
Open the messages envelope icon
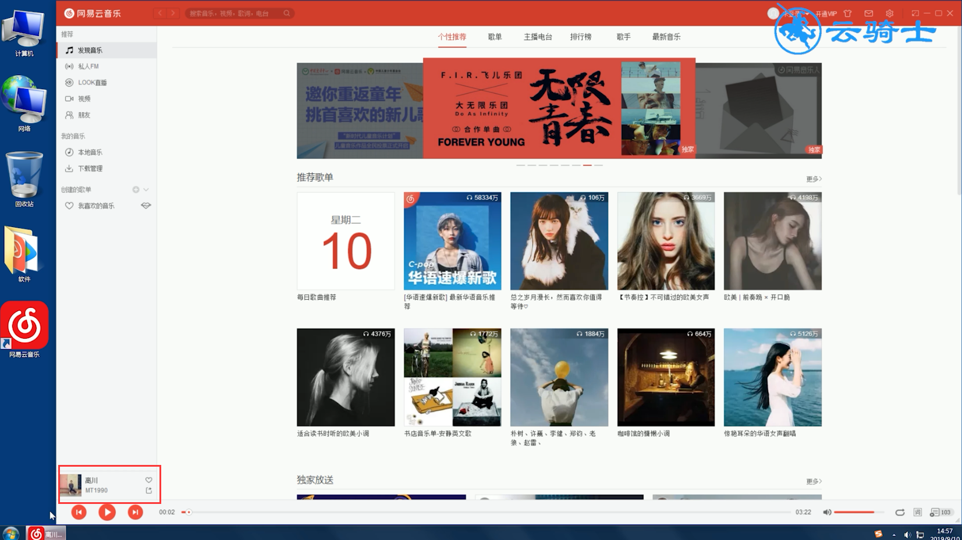[869, 13]
